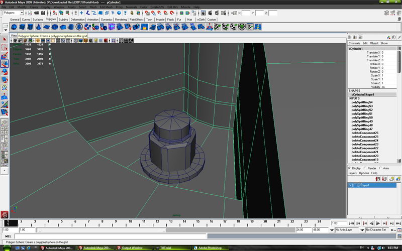
Task: Click the polygon torus shelf icon
Action: point(54,27)
